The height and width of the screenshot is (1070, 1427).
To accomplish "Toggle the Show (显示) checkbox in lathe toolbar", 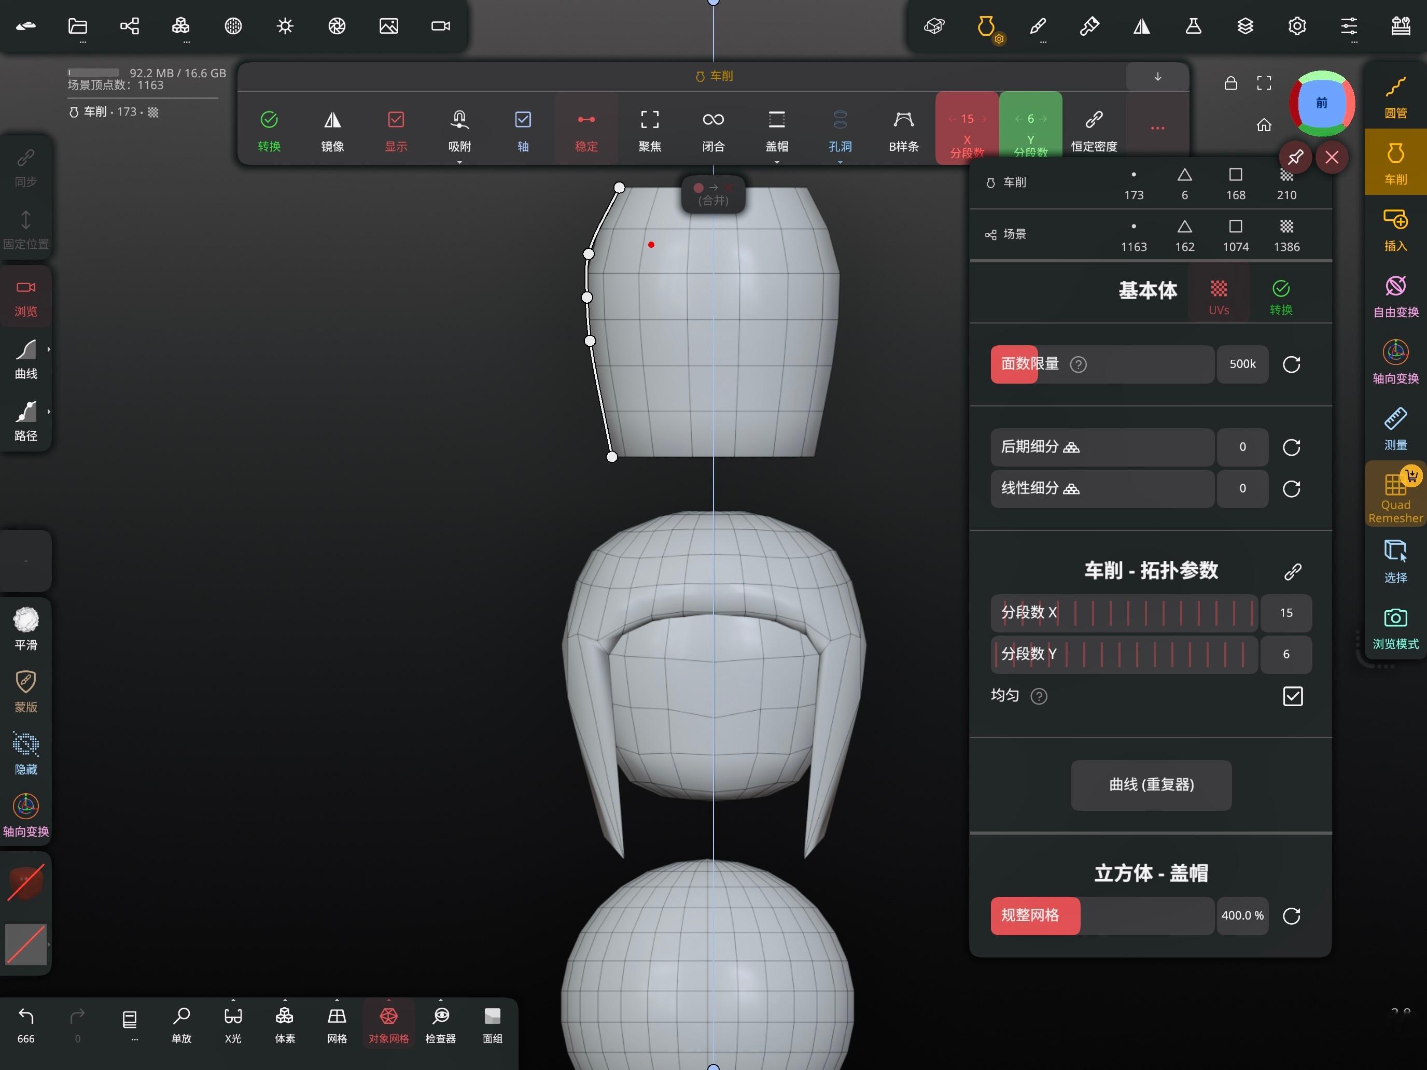I will pyautogui.click(x=396, y=130).
